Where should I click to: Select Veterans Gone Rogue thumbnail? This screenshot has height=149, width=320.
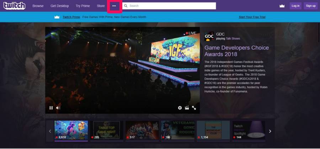coord(177,130)
